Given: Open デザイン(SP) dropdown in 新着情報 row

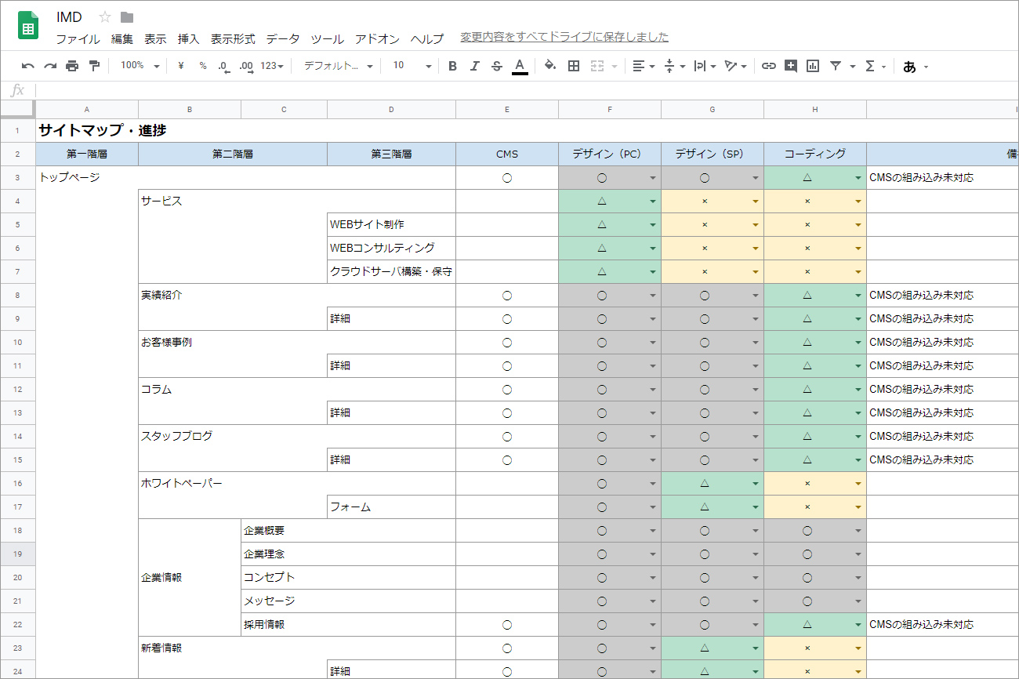Looking at the screenshot, I should coord(756,648).
